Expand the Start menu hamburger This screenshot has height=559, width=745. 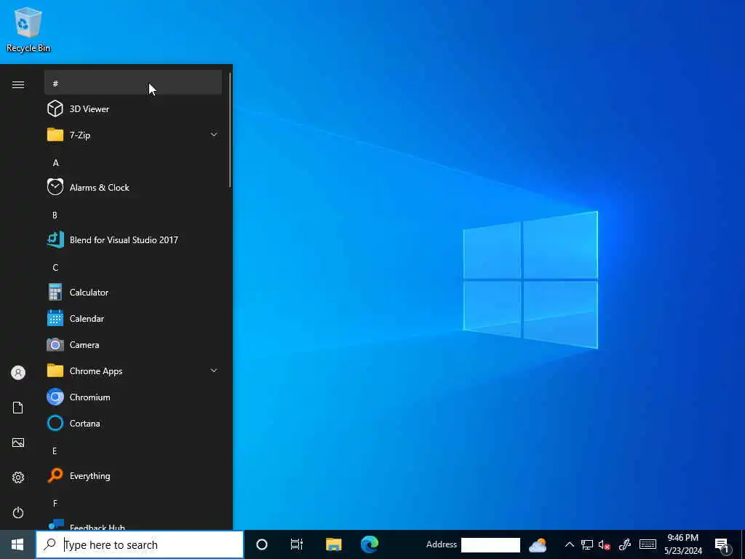(x=18, y=84)
